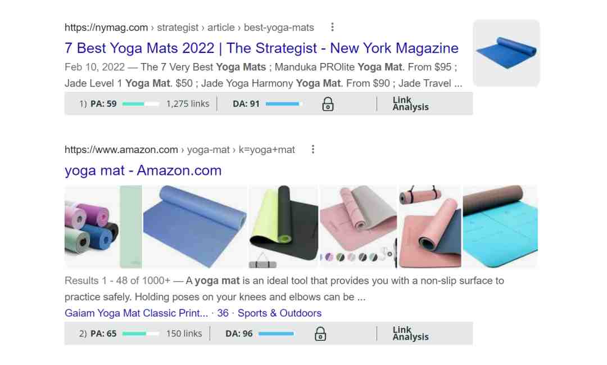607x365 pixels.
Task: Select the large blue unrolled mat image
Action: [195, 227]
